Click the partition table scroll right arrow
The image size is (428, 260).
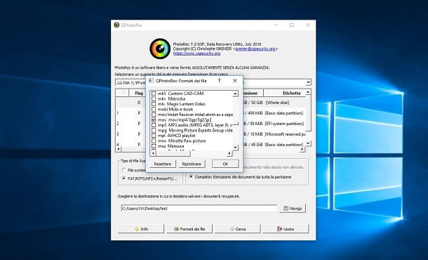[302, 149]
